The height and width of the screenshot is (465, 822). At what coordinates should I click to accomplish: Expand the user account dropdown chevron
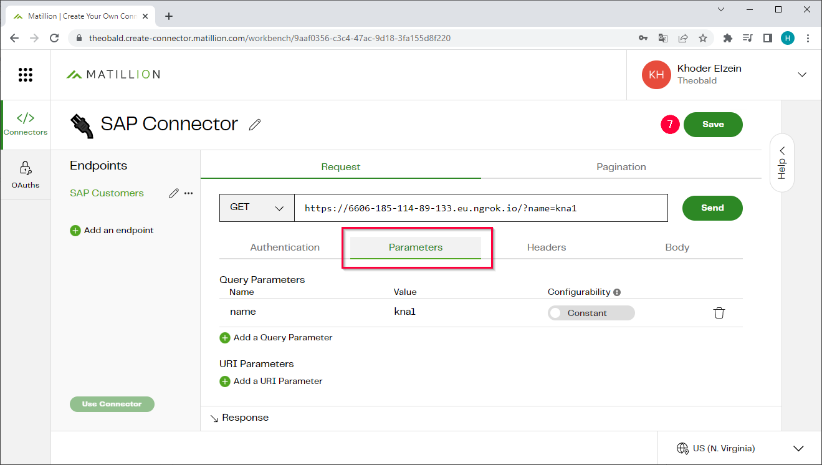point(802,75)
